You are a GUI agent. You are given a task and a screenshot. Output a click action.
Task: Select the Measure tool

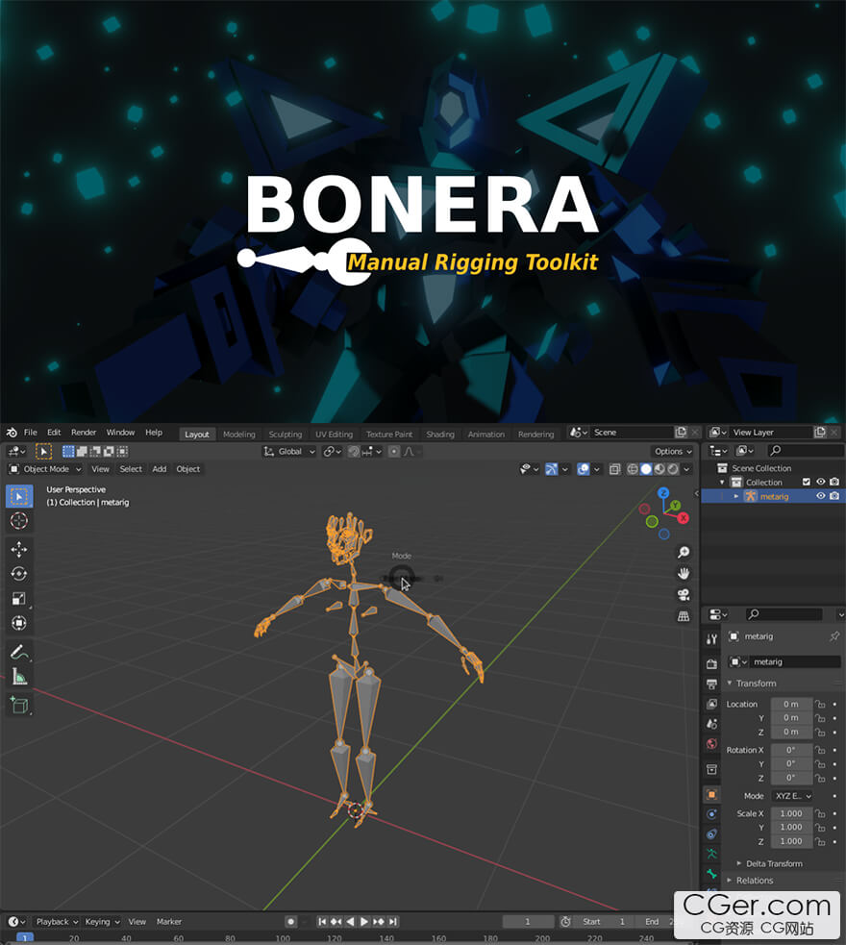[x=19, y=677]
